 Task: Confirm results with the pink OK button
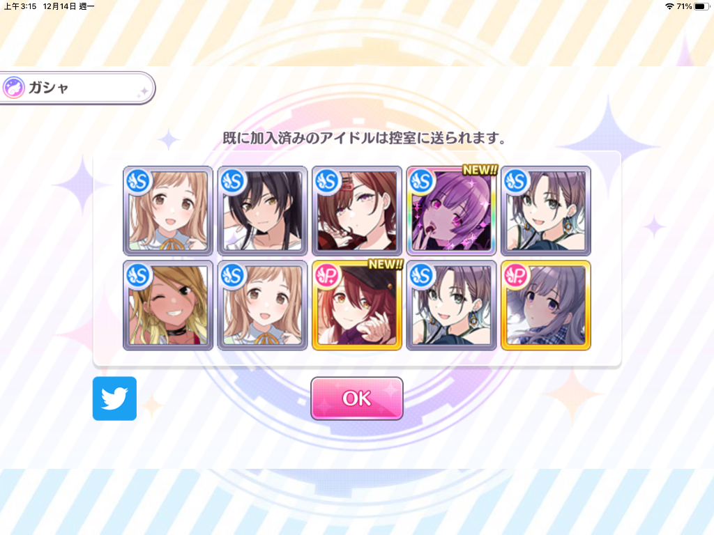coord(356,398)
